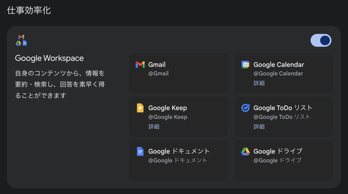Click the Google Calendar icon

[245, 65]
